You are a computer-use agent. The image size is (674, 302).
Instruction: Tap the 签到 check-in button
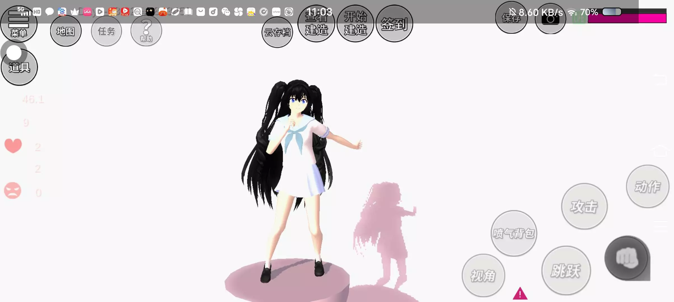click(394, 25)
